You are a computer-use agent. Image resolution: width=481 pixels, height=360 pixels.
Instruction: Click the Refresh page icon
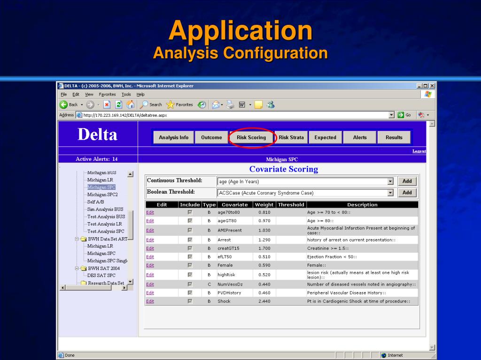(x=118, y=105)
